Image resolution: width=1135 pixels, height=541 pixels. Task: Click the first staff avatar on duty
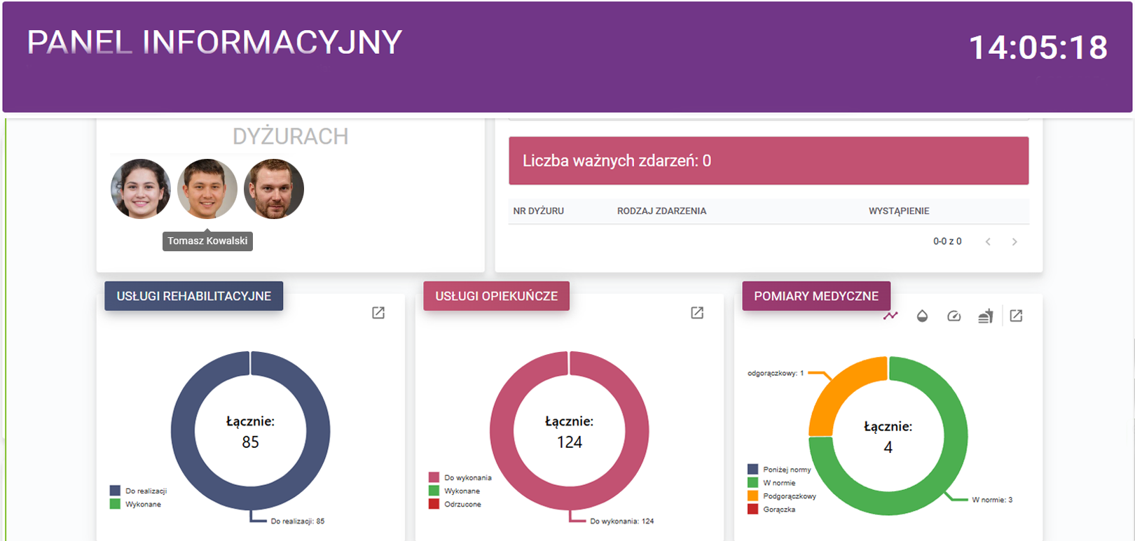pyautogui.click(x=141, y=189)
